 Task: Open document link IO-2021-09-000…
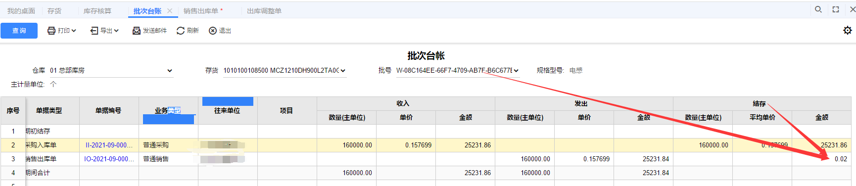(x=109, y=159)
